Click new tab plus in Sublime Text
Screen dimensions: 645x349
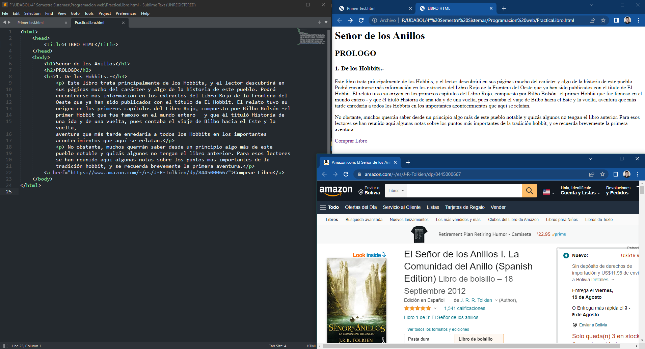[319, 22]
